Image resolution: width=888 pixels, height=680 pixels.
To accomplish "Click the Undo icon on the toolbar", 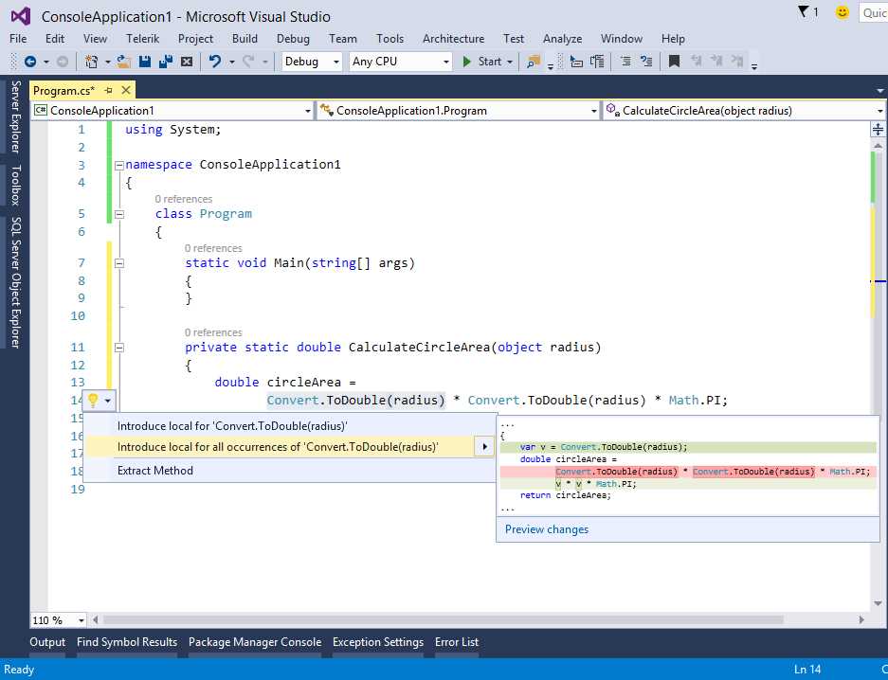I will pyautogui.click(x=217, y=63).
